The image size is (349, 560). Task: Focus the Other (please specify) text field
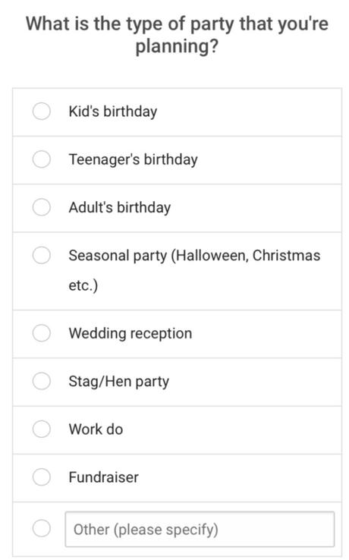[200, 530]
